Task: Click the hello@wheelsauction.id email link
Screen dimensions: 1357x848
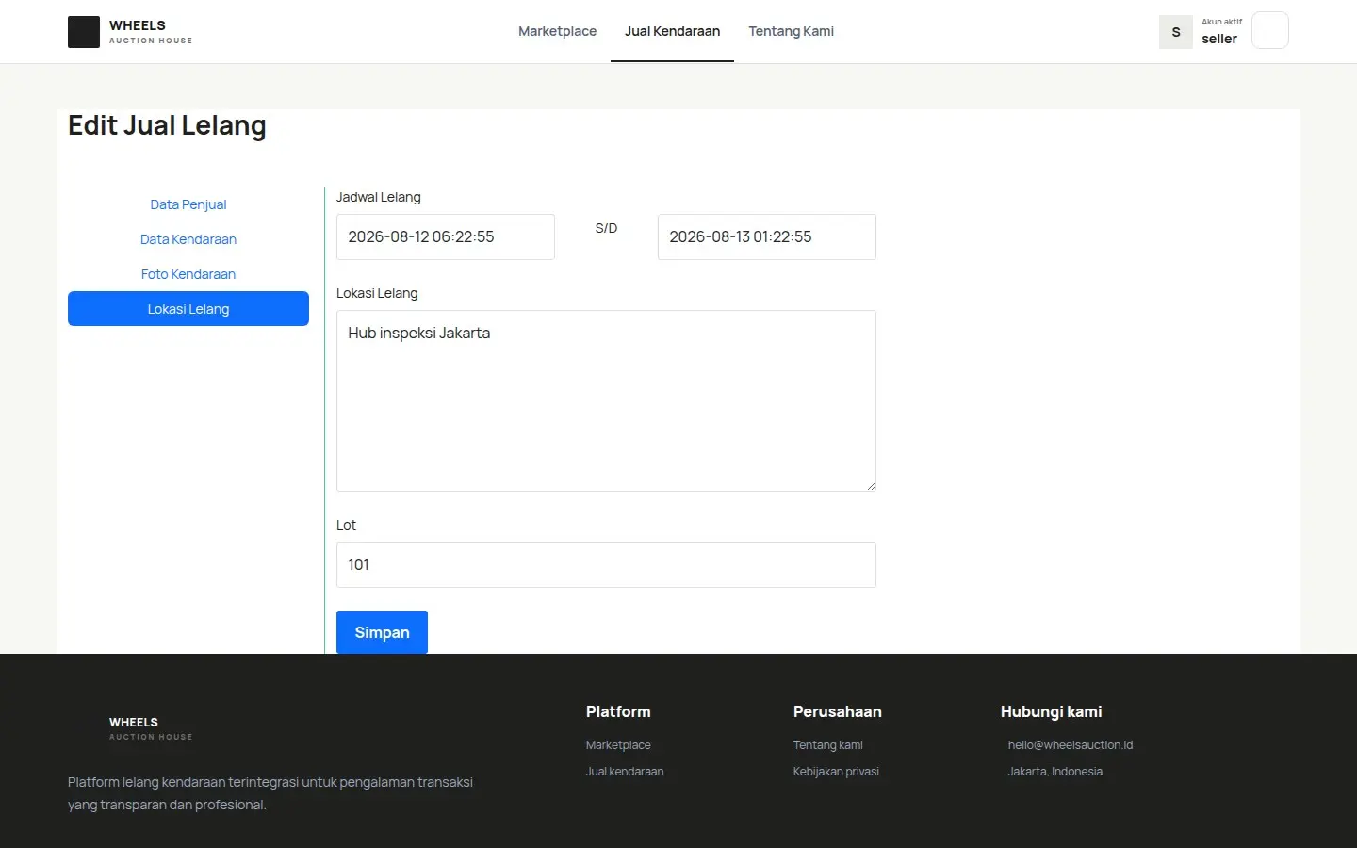Action: click(1071, 744)
